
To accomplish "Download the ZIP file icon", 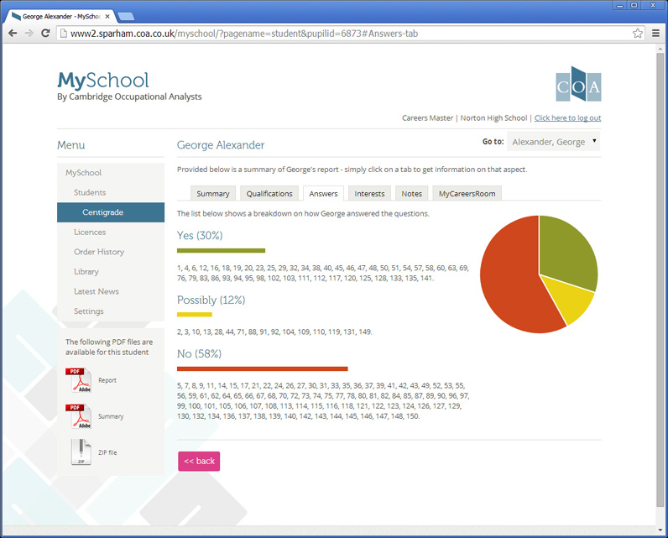I will point(79,452).
